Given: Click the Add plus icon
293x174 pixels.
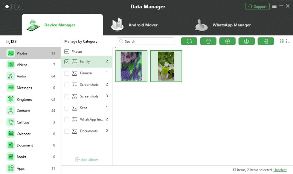Looking at the screenshot, I should pos(228,41).
